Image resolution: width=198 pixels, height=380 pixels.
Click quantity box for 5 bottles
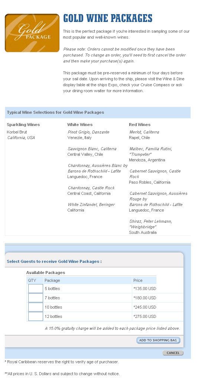[36, 289]
